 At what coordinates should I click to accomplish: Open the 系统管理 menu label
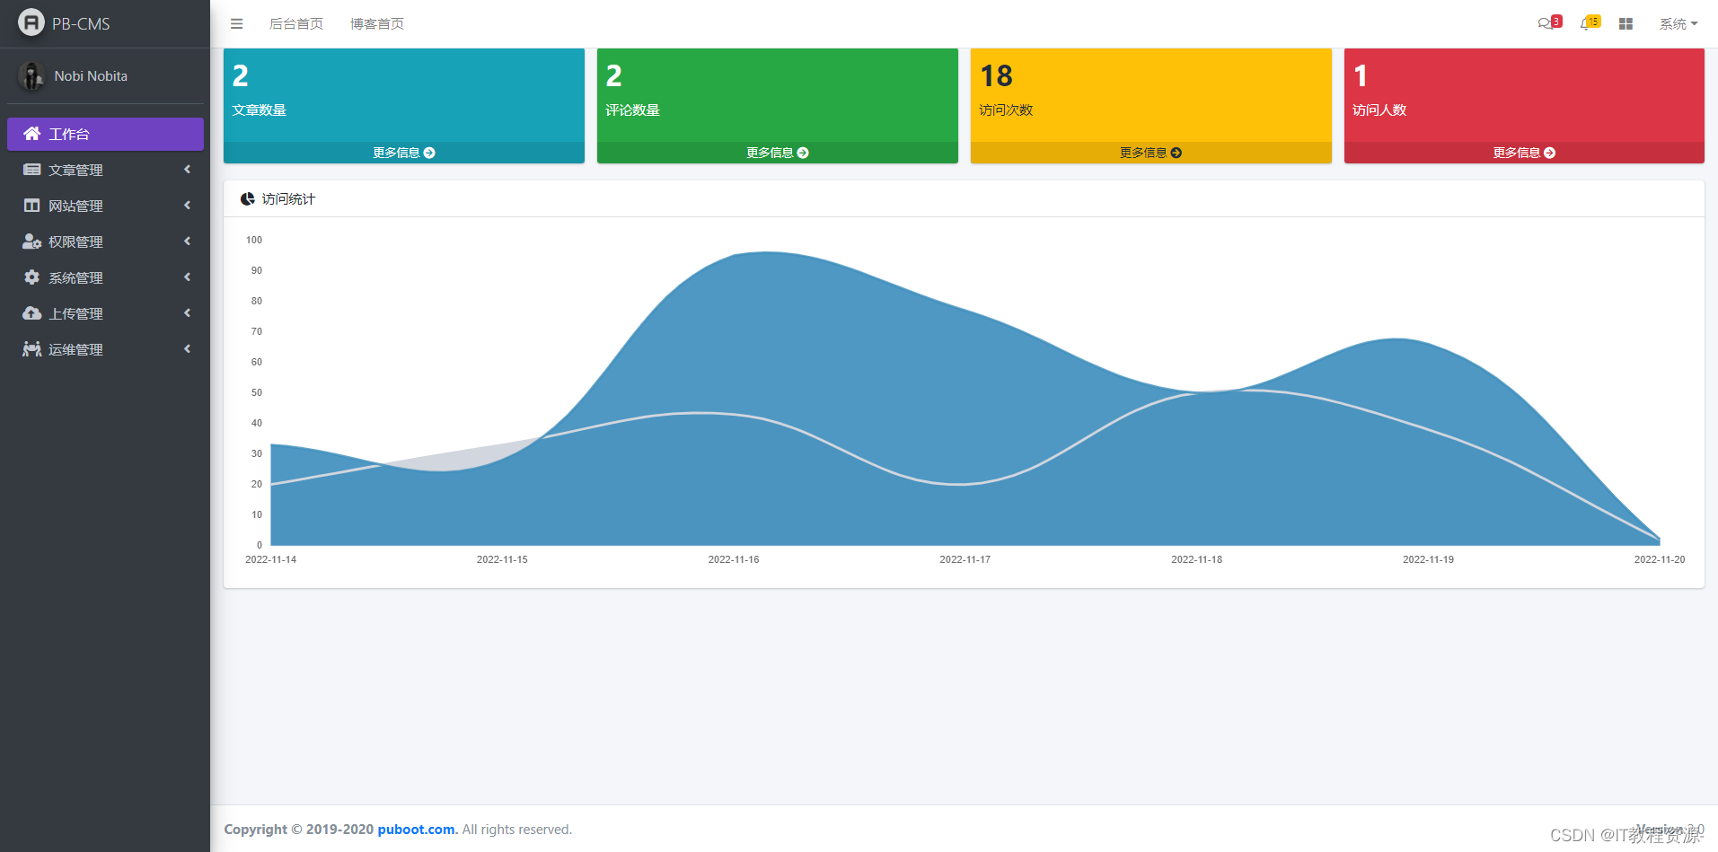tap(75, 277)
